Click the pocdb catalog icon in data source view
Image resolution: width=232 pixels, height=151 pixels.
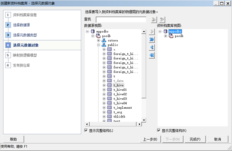tap(98, 36)
